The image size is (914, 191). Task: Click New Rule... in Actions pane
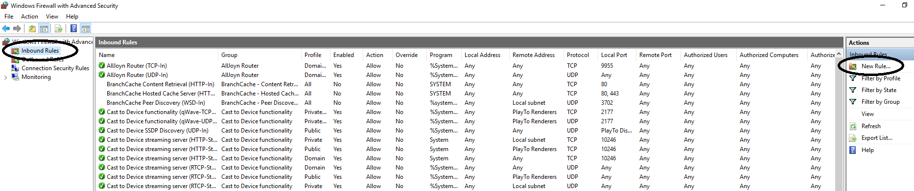876,66
